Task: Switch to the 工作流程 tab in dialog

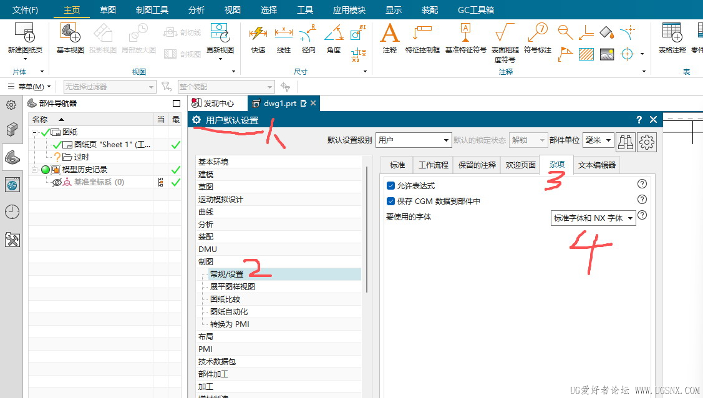Action: 433,165
